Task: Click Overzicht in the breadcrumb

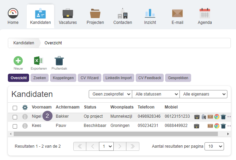Action: [x=53, y=43]
